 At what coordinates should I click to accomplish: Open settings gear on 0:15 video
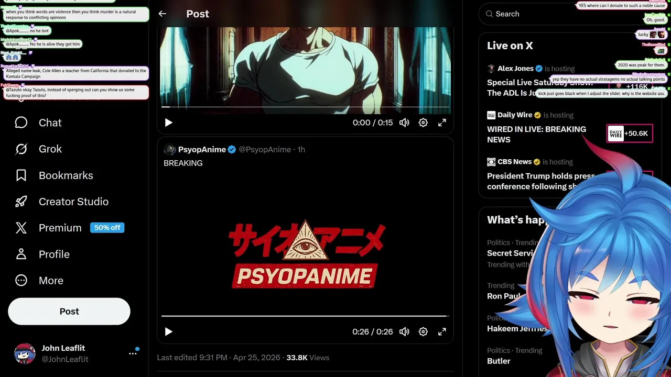[x=423, y=123]
